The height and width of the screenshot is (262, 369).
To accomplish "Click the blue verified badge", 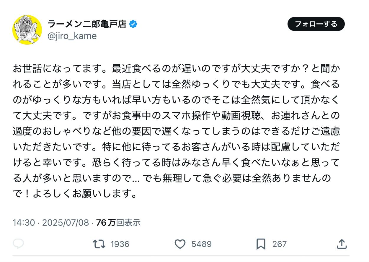I will point(133,24).
